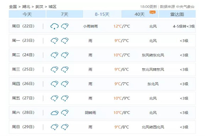Switch to the 7天 forecast tab
Screen dimensions: 205x136
65,14
